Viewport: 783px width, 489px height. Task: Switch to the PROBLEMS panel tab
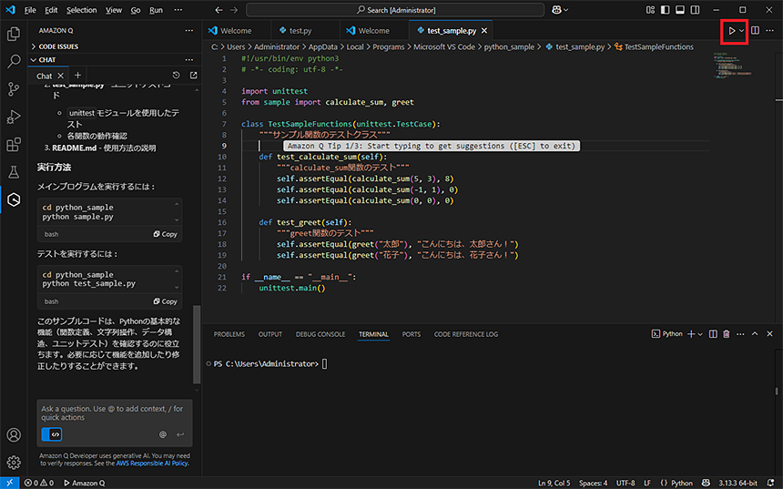coord(229,334)
